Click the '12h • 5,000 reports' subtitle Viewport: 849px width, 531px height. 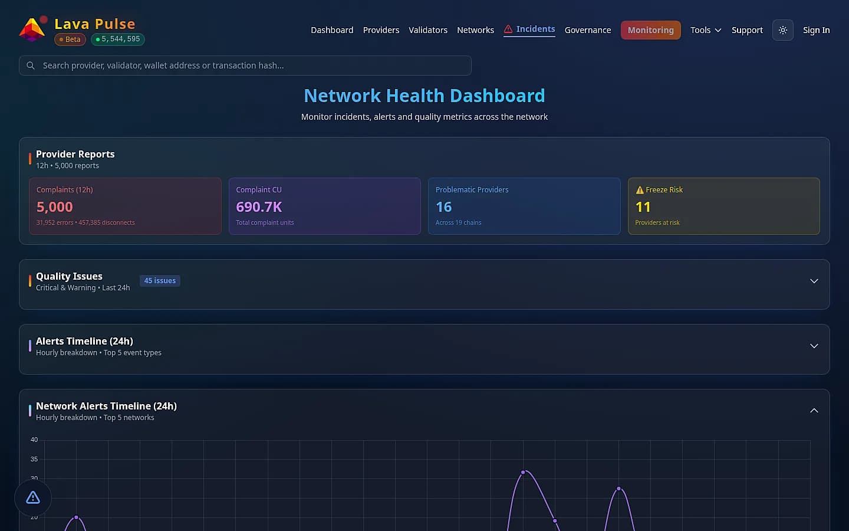[x=67, y=166]
